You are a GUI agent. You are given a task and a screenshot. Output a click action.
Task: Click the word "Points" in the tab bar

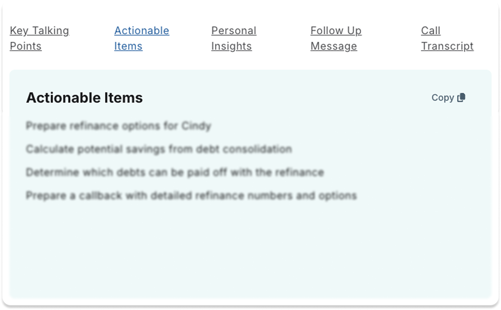(26, 46)
